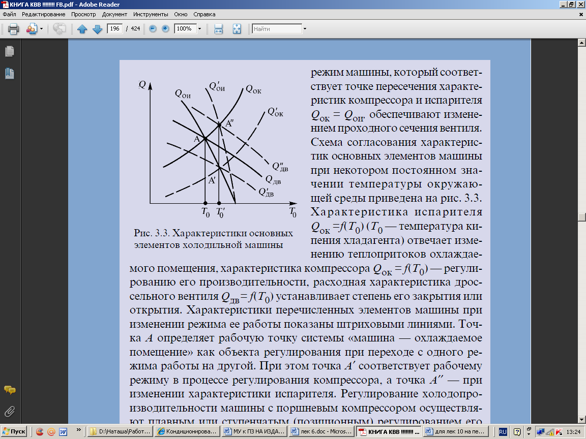Open the Найти search options dropdown
586x439 pixels.
point(305,29)
